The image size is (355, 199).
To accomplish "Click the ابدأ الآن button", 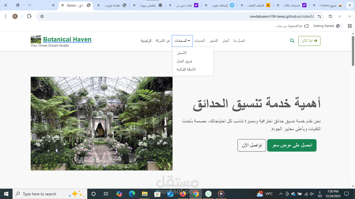I will click(x=309, y=41).
